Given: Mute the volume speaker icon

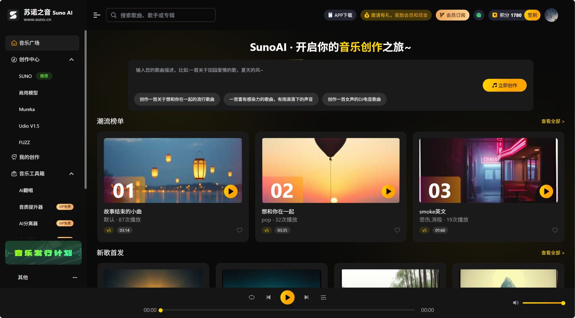Looking at the screenshot, I should [x=515, y=303].
